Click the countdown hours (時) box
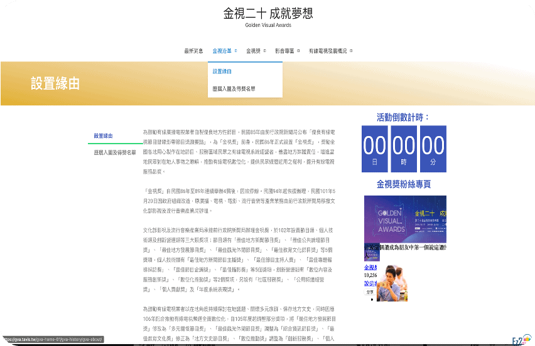Viewport: 535px width, 346px height. click(404, 149)
